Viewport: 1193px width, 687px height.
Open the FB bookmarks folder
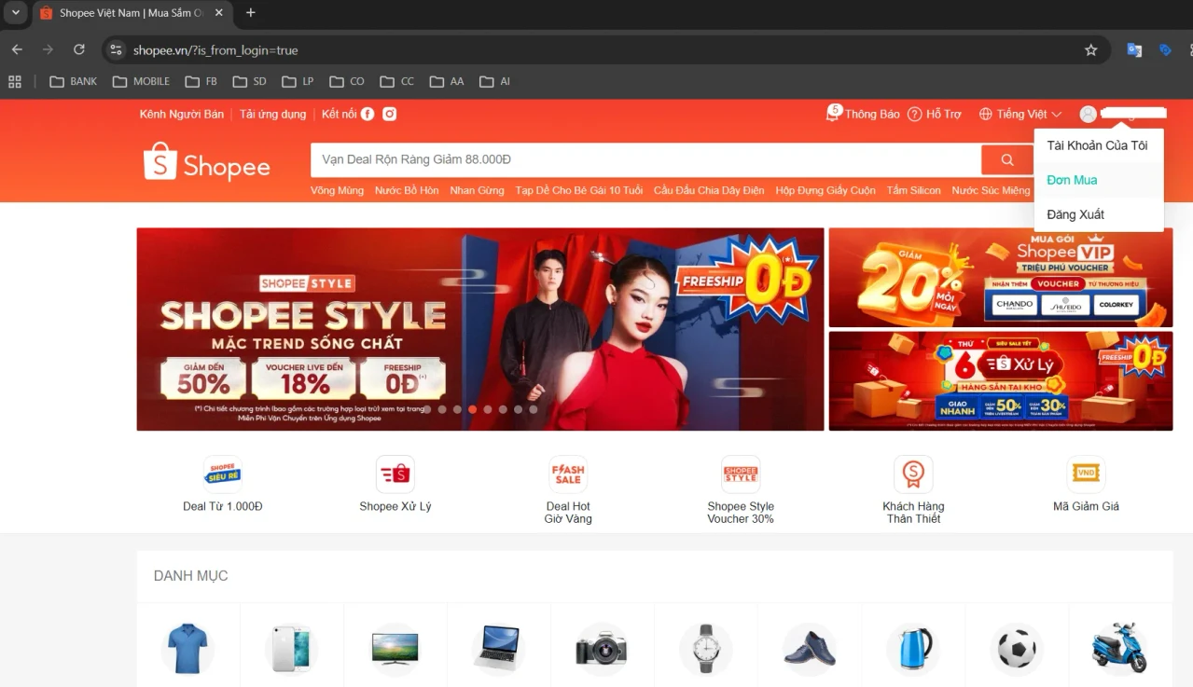pos(201,81)
